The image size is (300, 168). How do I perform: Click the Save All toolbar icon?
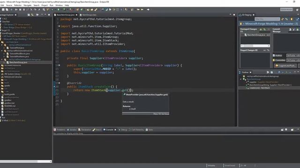tap(7, 9)
